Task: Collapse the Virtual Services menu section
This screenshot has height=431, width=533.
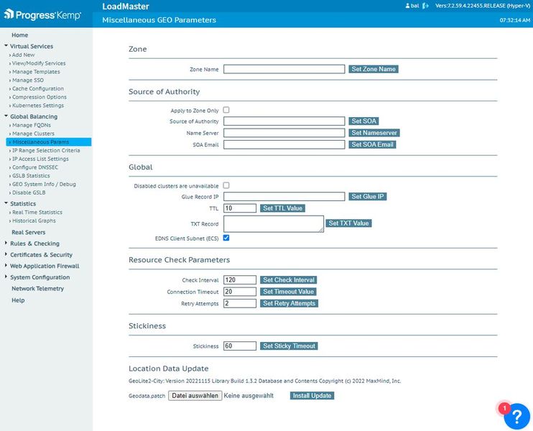Action: coord(32,46)
